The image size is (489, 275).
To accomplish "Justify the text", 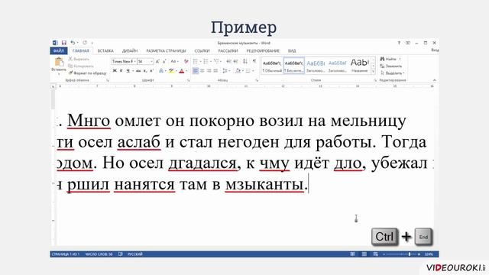I will (215, 71).
